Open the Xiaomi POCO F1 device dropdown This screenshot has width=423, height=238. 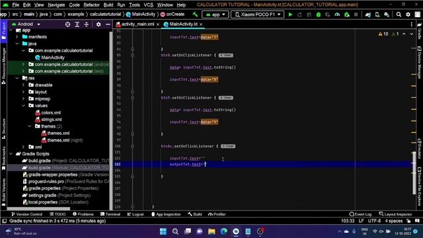(x=257, y=15)
